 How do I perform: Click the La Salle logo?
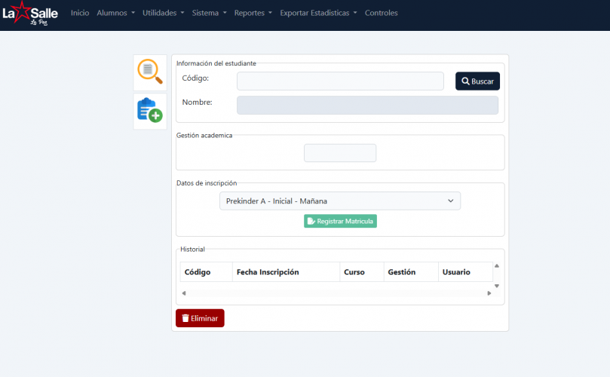30,14
